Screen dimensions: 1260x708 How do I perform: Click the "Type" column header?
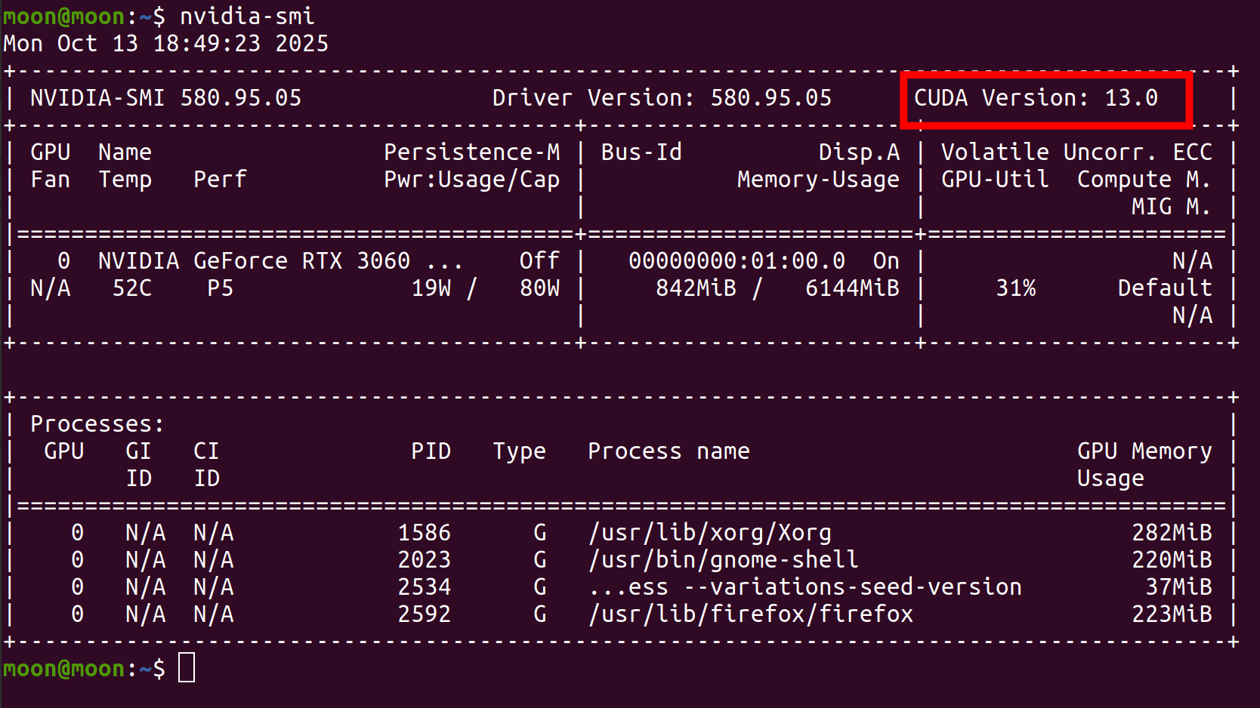click(520, 451)
